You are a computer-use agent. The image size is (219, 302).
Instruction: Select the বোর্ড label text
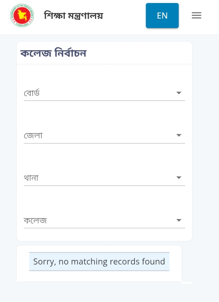click(32, 93)
